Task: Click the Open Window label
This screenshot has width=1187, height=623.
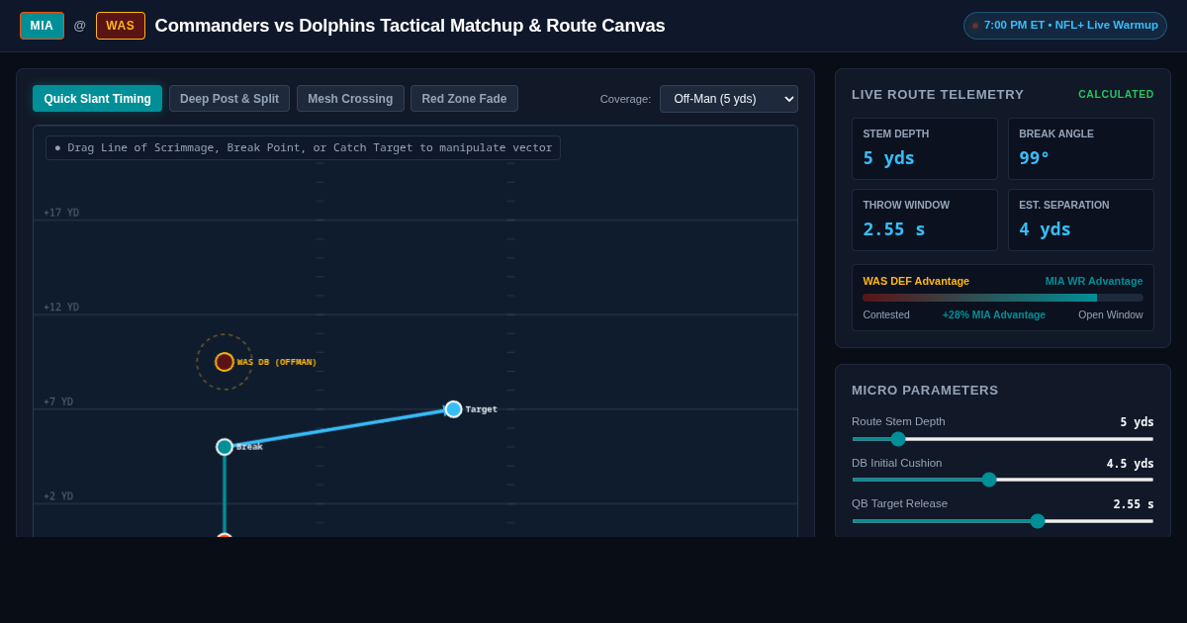Action: [1110, 314]
